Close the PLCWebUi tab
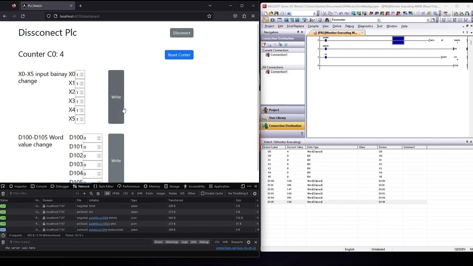 coord(71,6)
